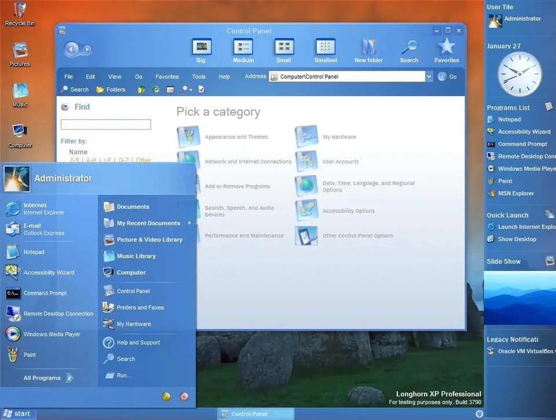This screenshot has width=556, height=420.
Task: Launch Paint from the Start menu
Action: tap(21, 355)
